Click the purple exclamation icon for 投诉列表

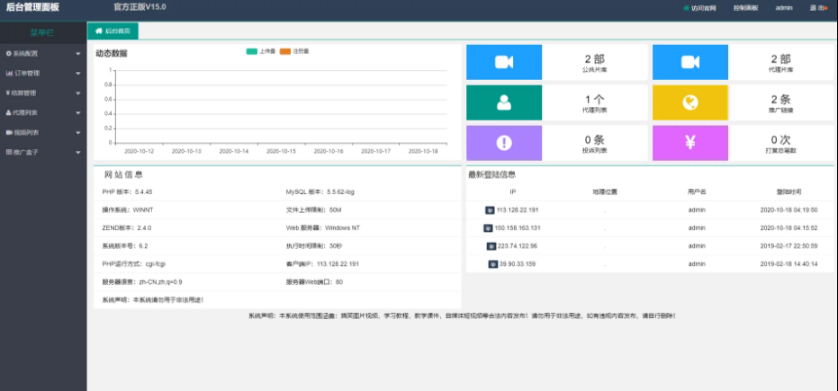click(503, 143)
